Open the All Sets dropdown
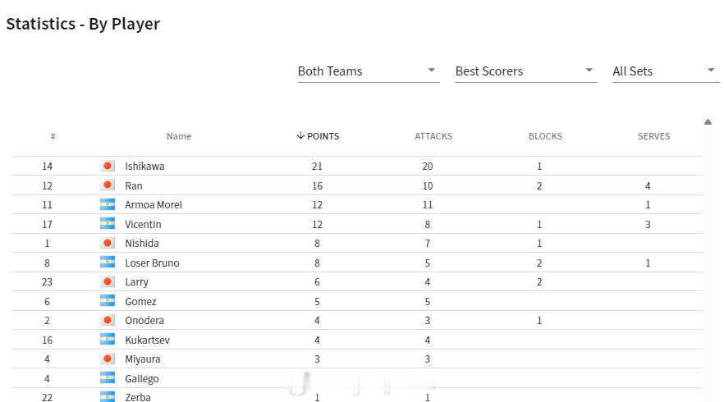724x402 pixels. point(666,71)
